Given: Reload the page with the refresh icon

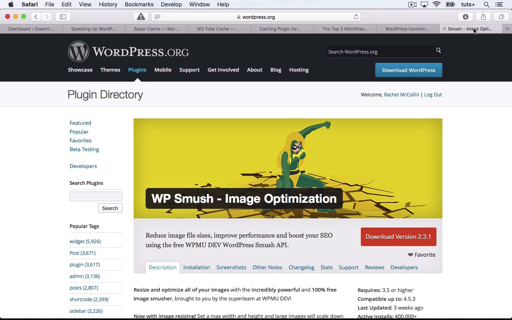Looking at the screenshot, I should coord(356,17).
